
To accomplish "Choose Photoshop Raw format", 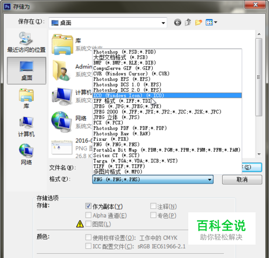I will coord(167,133).
